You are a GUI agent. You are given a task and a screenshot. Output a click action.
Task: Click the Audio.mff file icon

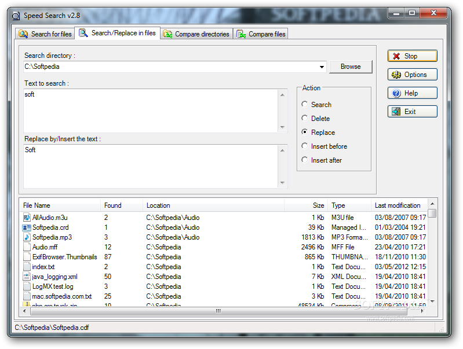27,247
